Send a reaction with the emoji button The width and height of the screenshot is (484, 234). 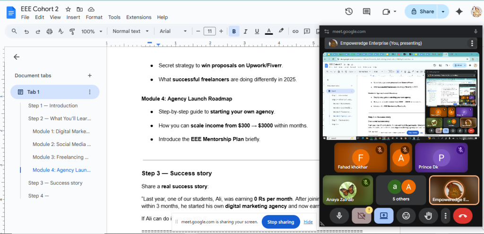coord(406,216)
